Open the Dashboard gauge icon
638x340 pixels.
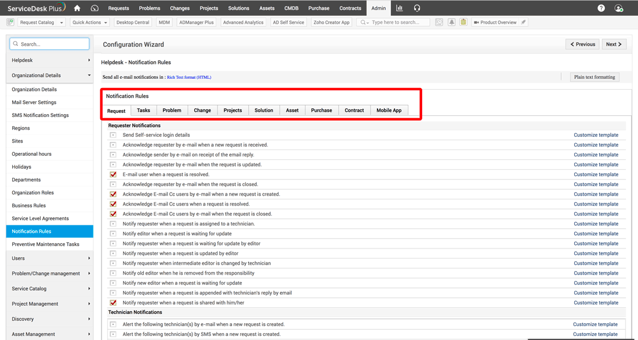coord(95,8)
